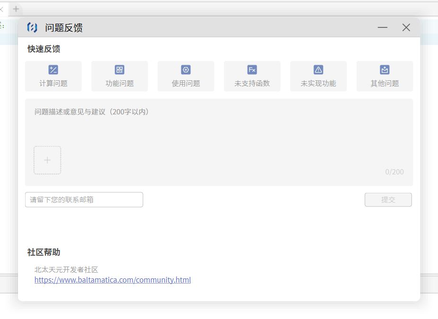Click the dashed plus box to add attachment

pyautogui.click(x=47, y=160)
